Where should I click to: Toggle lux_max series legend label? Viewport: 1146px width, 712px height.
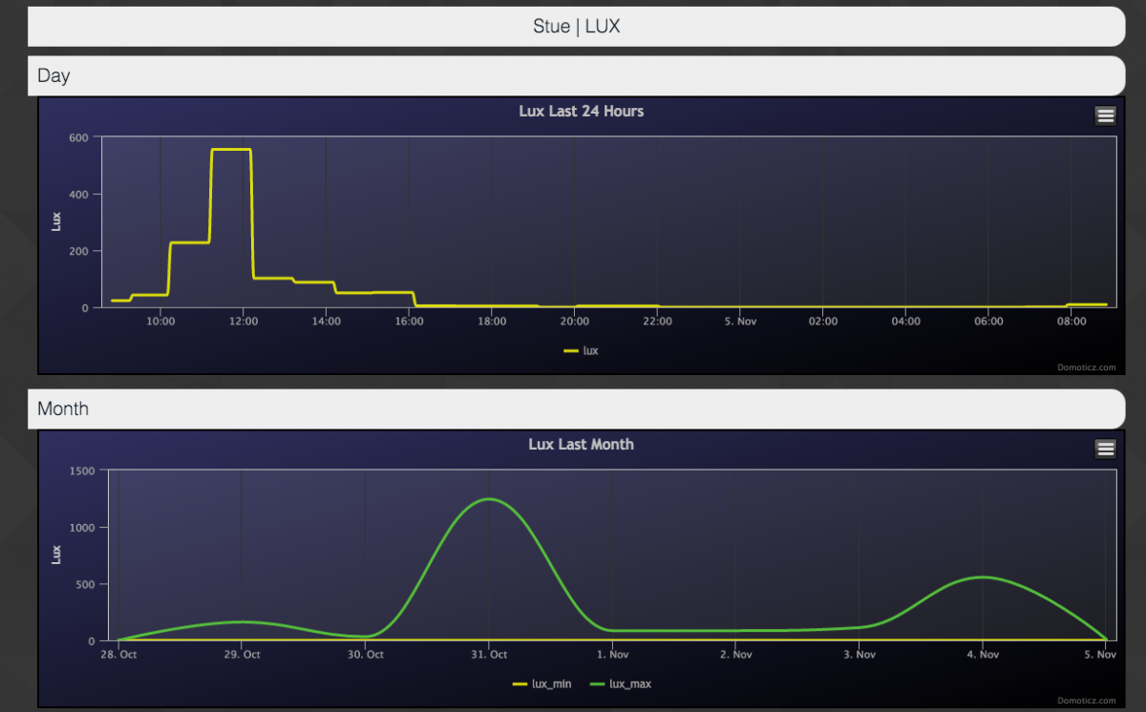click(630, 684)
